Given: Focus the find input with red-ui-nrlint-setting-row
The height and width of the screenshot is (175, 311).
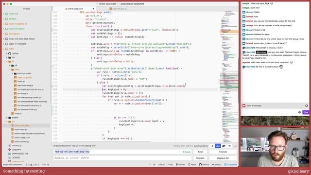Looking at the screenshot, I should [x=122, y=152].
